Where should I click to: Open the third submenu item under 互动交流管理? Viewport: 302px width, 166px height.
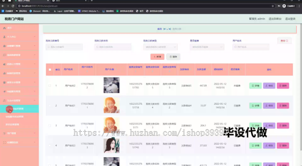click(x=19, y=125)
